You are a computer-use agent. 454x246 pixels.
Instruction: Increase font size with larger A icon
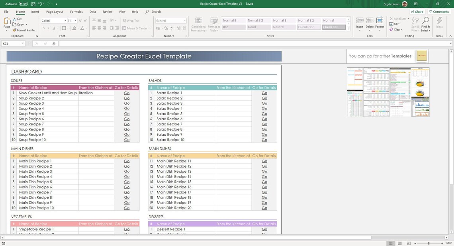(80, 21)
